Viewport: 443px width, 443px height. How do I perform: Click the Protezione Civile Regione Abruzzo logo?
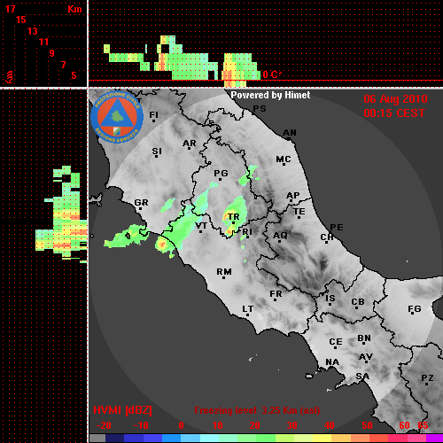[x=117, y=117]
